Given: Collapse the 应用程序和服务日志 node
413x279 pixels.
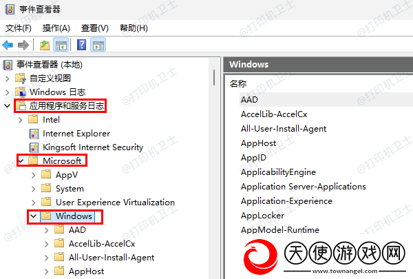Looking at the screenshot, I should pyautogui.click(x=8, y=106).
